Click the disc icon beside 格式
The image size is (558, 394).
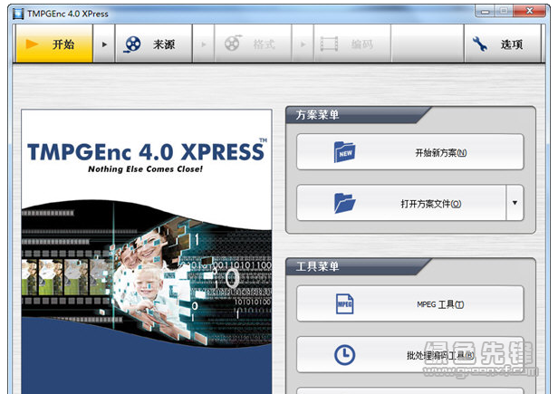tap(233, 44)
